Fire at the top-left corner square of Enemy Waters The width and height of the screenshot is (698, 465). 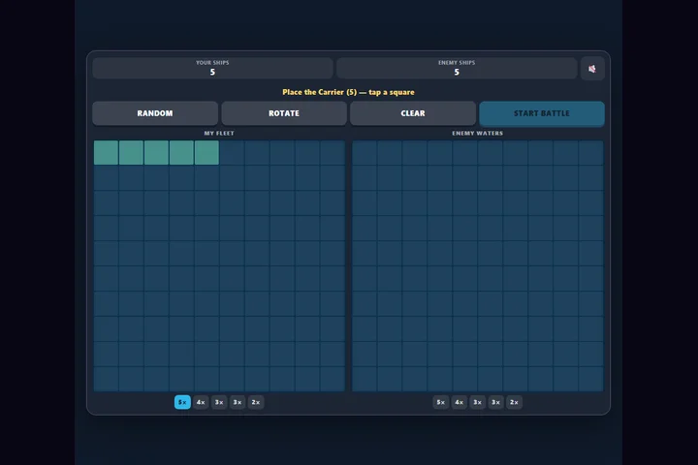point(365,153)
